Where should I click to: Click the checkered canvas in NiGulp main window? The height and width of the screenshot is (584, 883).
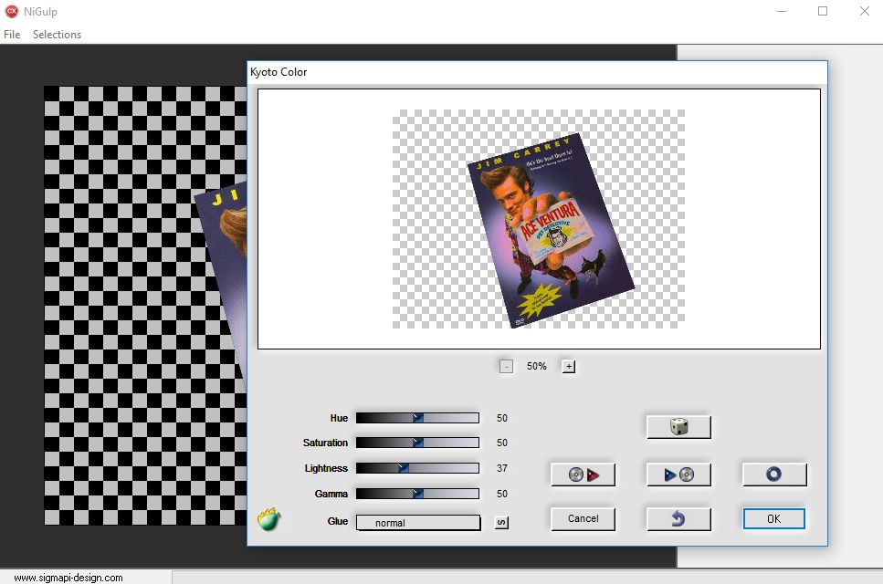145,306
